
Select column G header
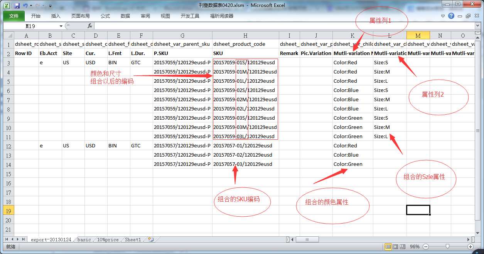tap(182, 35)
